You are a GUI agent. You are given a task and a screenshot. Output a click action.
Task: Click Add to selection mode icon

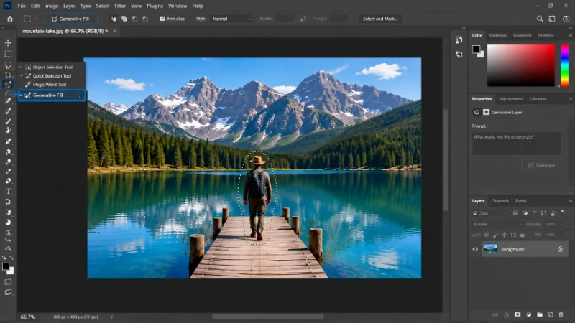coord(124,19)
